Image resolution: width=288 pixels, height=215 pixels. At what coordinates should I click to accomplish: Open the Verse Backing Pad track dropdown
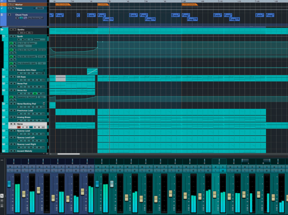click(44, 104)
